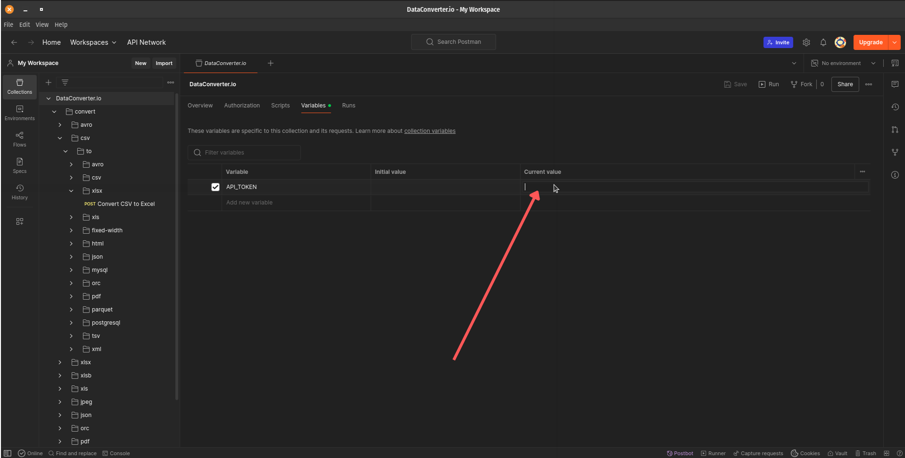The height and width of the screenshot is (458, 905).
Task: Click the Run collection button
Action: pos(769,84)
